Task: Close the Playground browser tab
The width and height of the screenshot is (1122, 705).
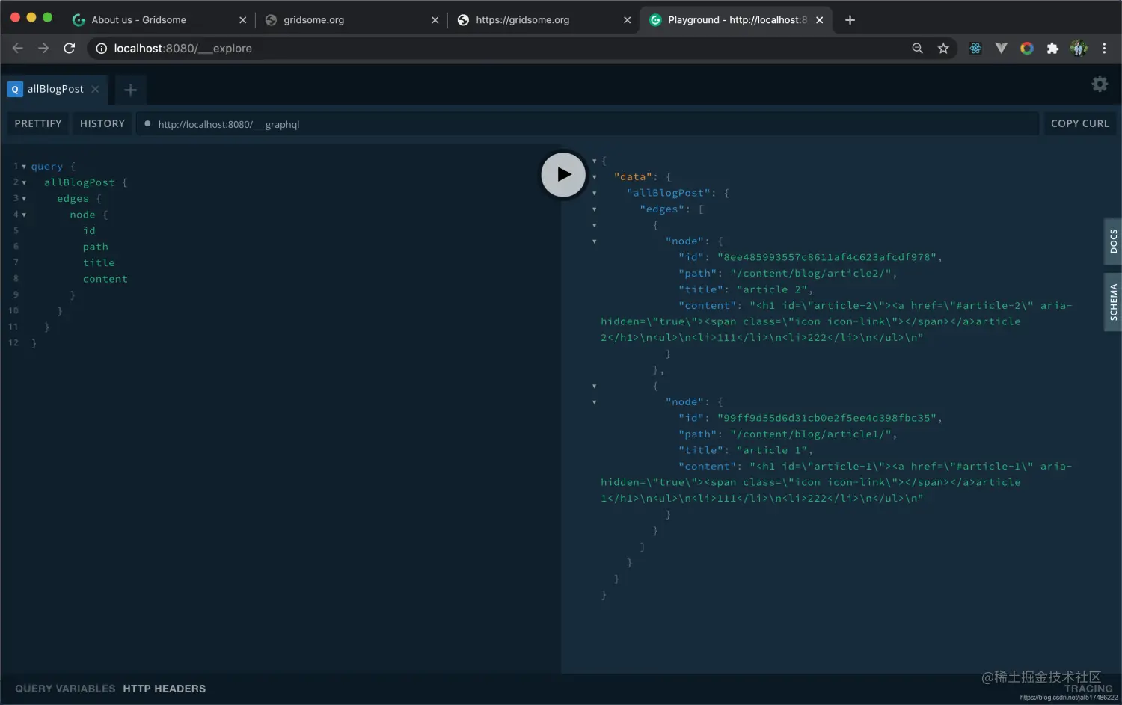Action: tap(819, 20)
